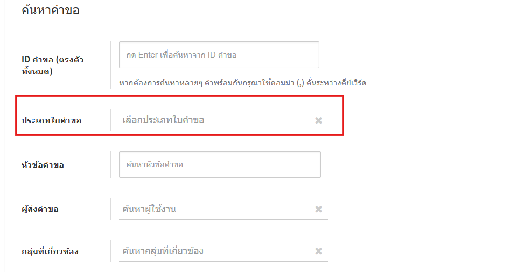Click the red highlight frame around ประเภทใบคำขอ row
Image resolution: width=531 pixels, height=272 pixels.
[x=178, y=97]
